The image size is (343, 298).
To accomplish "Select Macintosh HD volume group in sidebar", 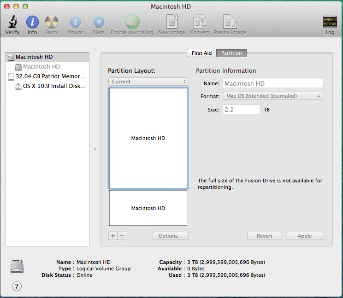I will (47, 57).
